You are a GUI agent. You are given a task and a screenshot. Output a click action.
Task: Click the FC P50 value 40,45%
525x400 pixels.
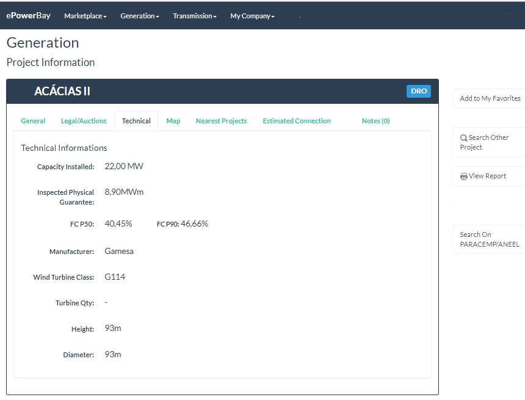(118, 224)
